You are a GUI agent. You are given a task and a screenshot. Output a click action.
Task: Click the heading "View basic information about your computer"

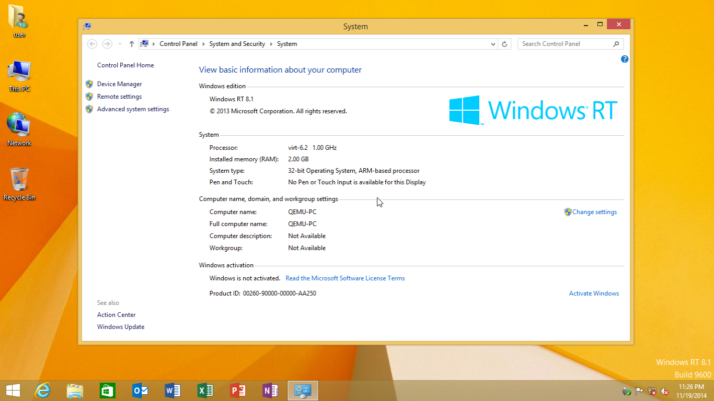[x=280, y=70]
